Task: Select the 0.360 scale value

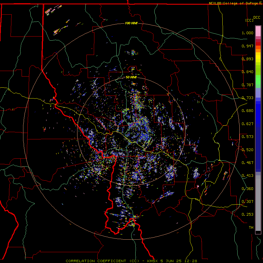Action: pos(248,189)
